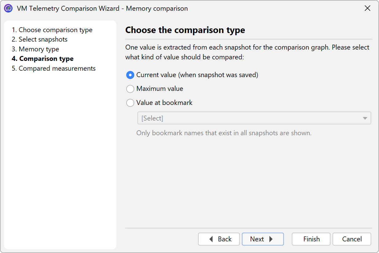
Task: Select the Current value radio option
Action: coord(130,75)
